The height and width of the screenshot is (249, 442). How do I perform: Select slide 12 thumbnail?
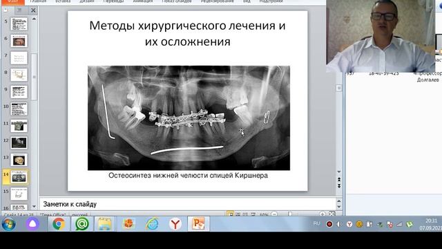click(x=19, y=143)
